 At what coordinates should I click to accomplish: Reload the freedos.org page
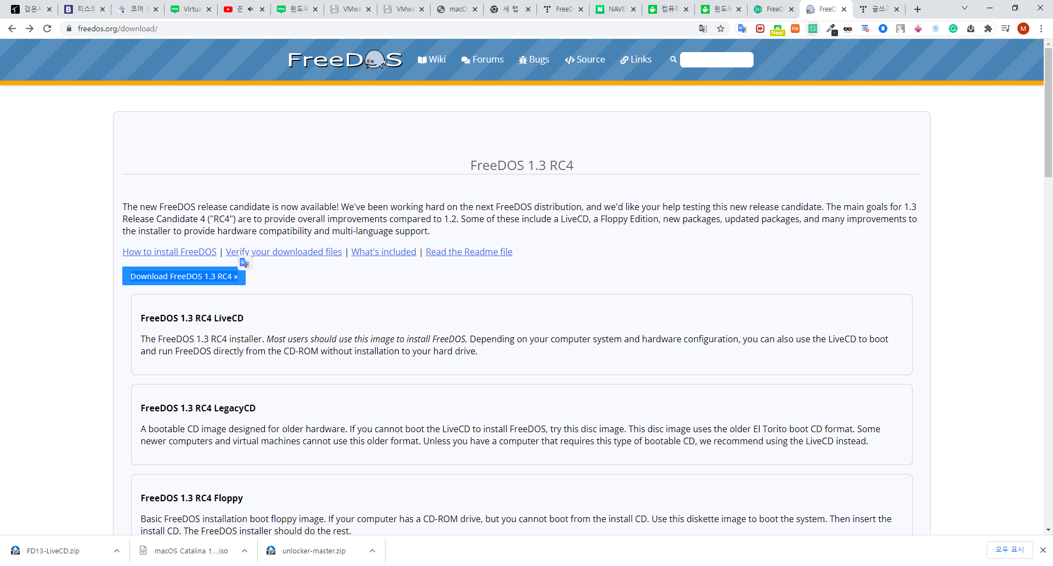pyautogui.click(x=47, y=29)
